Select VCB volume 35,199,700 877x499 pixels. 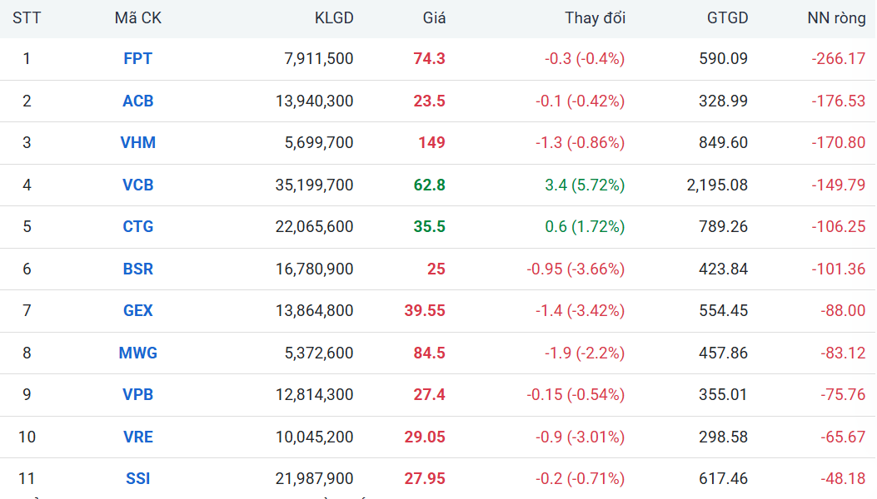pyautogui.click(x=314, y=185)
